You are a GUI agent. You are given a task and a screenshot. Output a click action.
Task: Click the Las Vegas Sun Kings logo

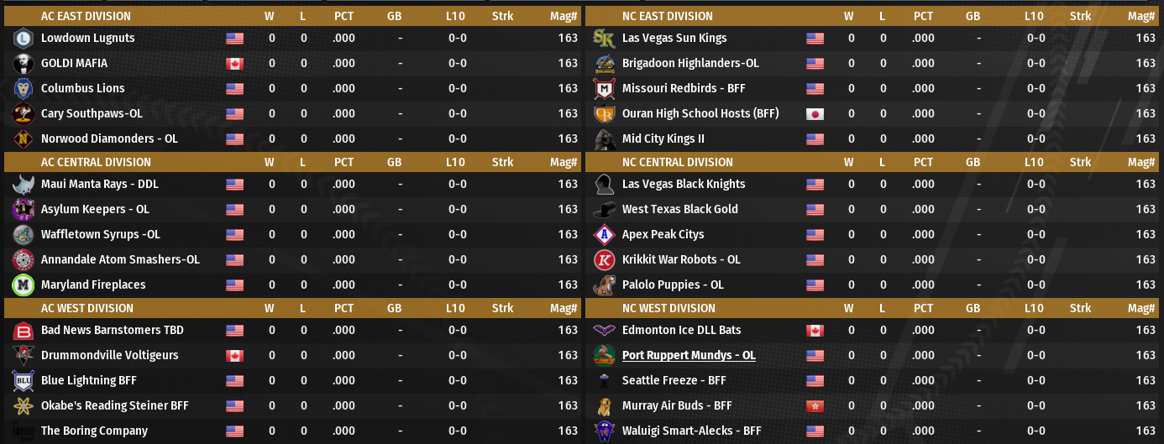point(604,38)
